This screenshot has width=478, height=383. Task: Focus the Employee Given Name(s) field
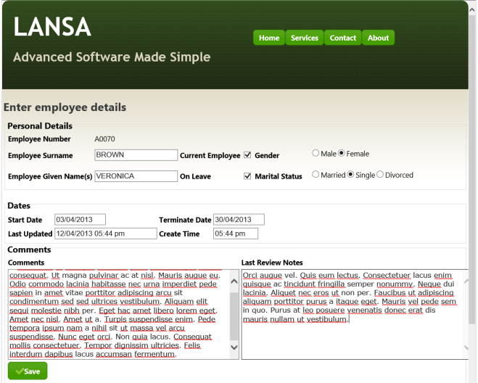coord(136,176)
